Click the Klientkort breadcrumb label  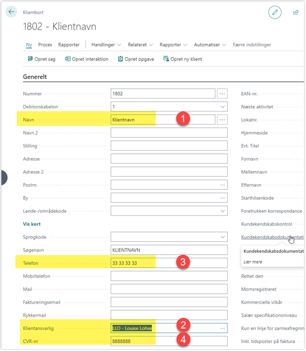33,13
